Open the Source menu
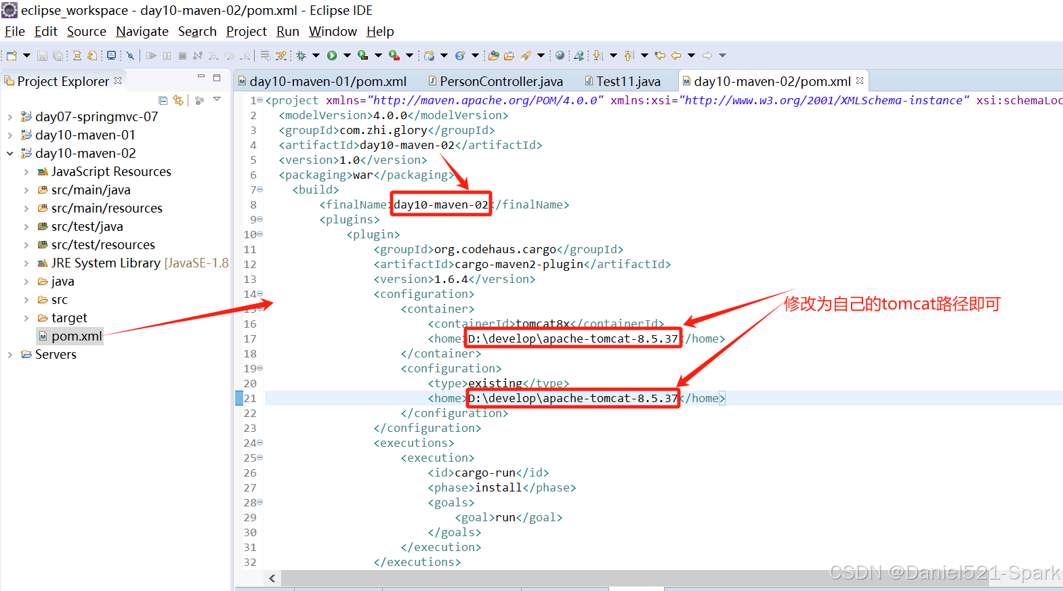The width and height of the screenshot is (1063, 591). click(87, 32)
